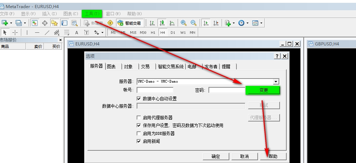The width and height of the screenshot is (356, 163).
Task: Select the trendline drawing tool
Action: [x=47, y=32]
